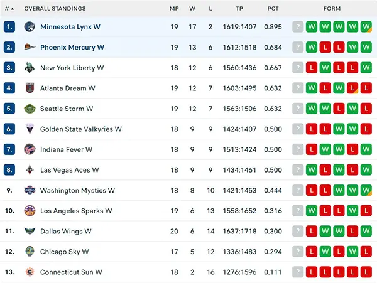Click the rank 1 position badge
This screenshot has height=283, width=377.
click(x=9, y=26)
